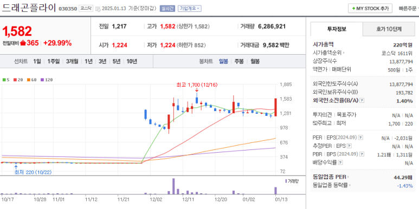Screen dimensions: 419x209
Task: Click the +29.99% change rate
Action: point(57,43)
